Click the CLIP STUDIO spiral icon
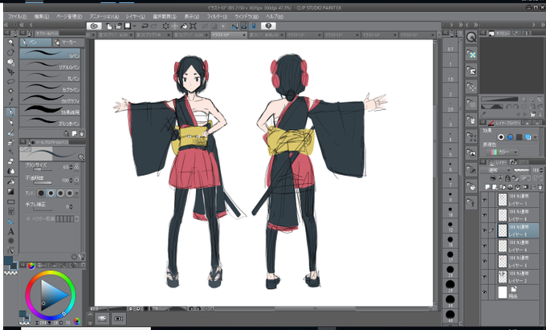Viewport: 546px width, 330px height. 94,26
